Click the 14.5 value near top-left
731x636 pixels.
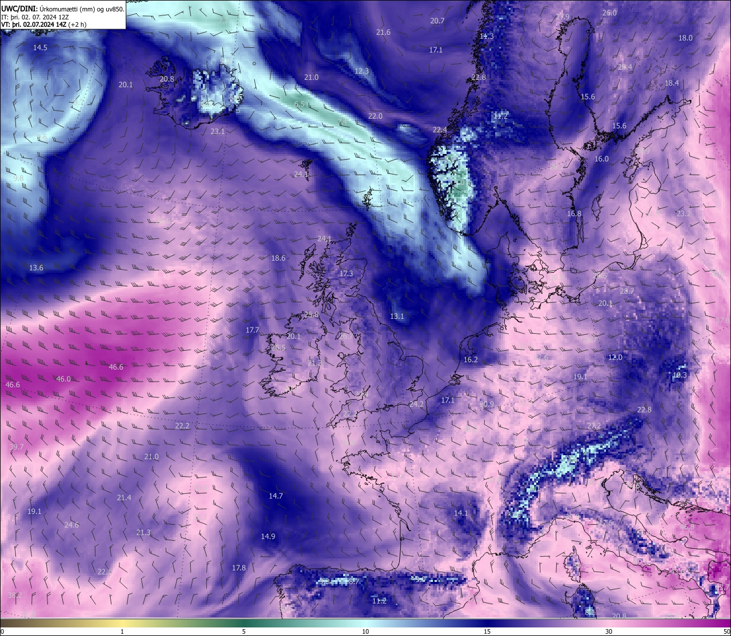[40, 48]
